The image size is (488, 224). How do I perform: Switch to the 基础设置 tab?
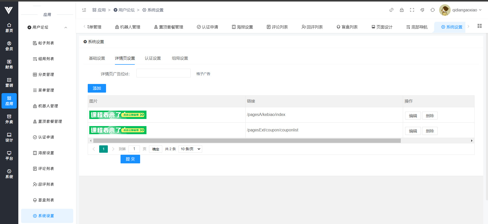click(x=97, y=58)
